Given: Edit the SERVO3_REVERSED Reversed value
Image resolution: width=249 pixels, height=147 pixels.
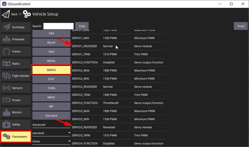Looking at the screenshot, I should (x=109, y=127).
